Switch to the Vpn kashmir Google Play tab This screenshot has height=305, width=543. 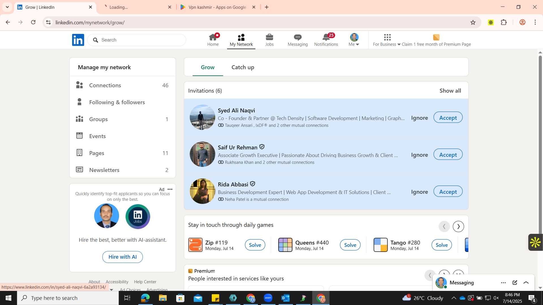click(218, 7)
